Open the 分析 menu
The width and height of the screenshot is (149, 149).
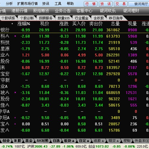point(9,4)
